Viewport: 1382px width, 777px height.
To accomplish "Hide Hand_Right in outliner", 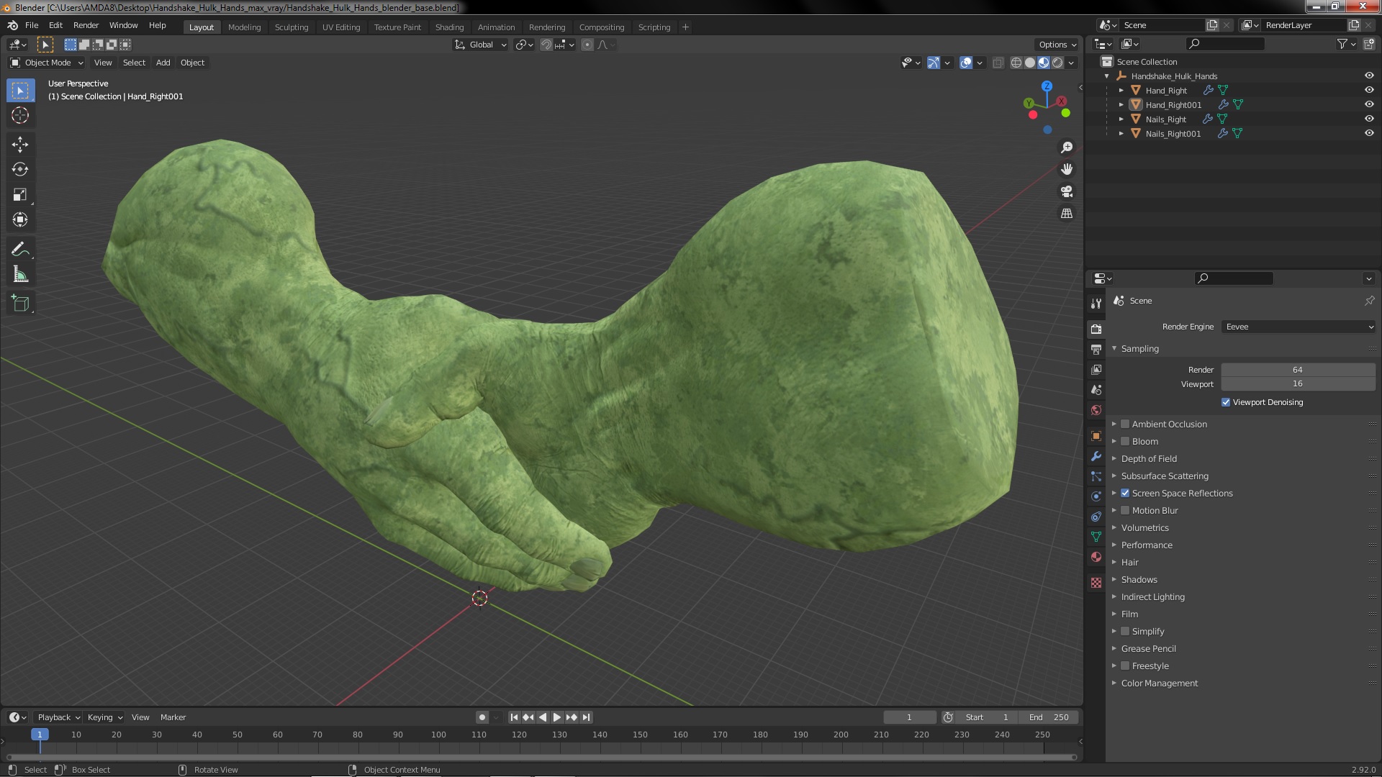I will click(x=1369, y=90).
